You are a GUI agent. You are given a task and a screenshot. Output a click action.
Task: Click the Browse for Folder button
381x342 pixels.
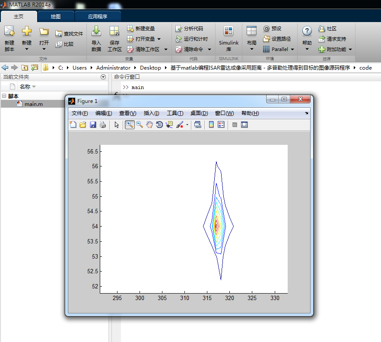(35, 67)
